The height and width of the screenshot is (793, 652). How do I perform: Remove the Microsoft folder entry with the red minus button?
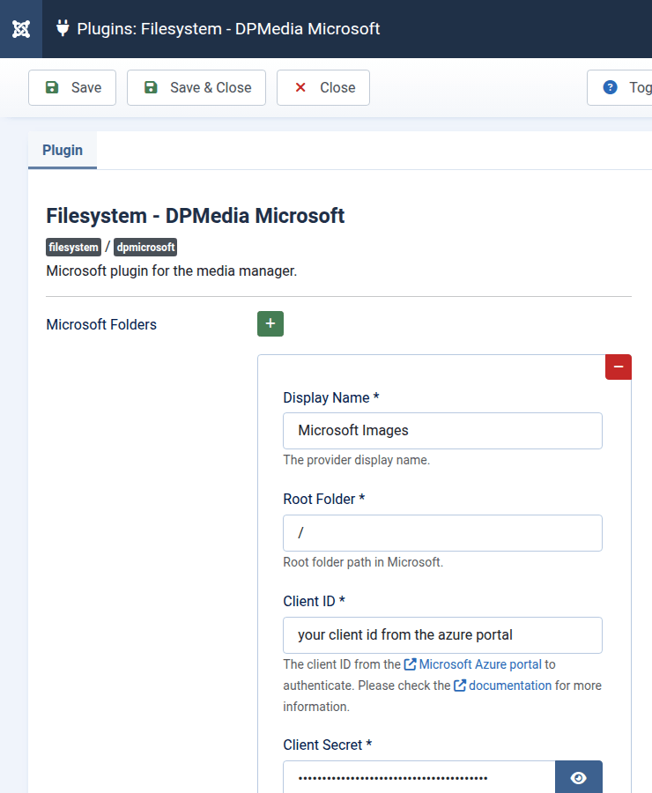click(x=618, y=367)
